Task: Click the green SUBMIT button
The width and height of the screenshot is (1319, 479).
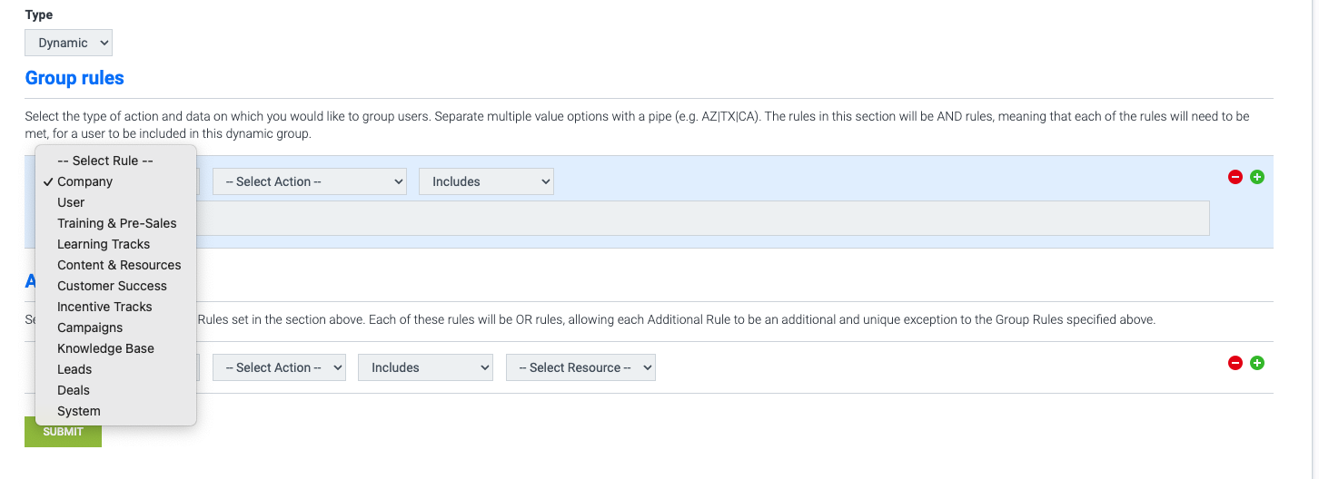Action: click(63, 432)
